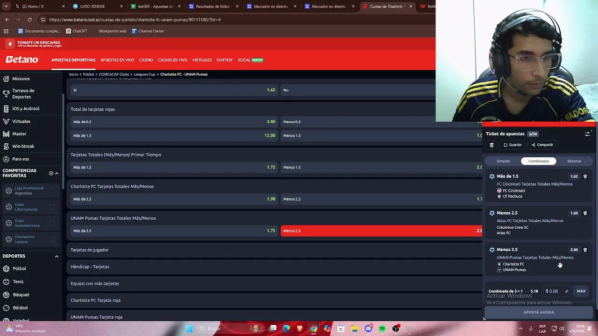
Task: Click the Master sidebar icon
Action: point(6,134)
